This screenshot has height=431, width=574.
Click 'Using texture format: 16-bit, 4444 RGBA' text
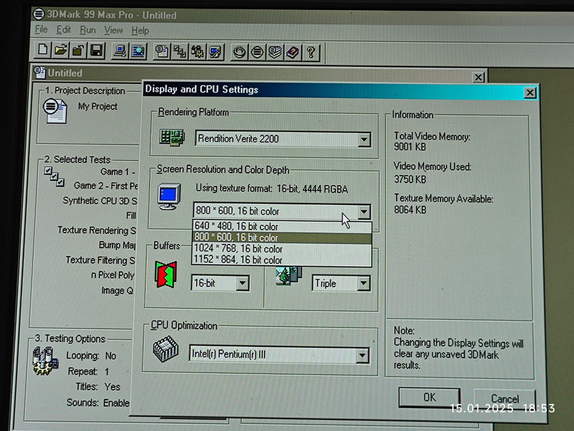coord(272,189)
